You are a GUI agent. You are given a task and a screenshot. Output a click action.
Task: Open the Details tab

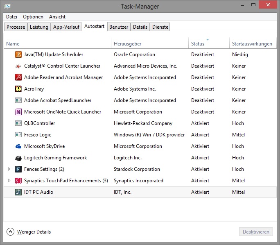[x=140, y=27]
